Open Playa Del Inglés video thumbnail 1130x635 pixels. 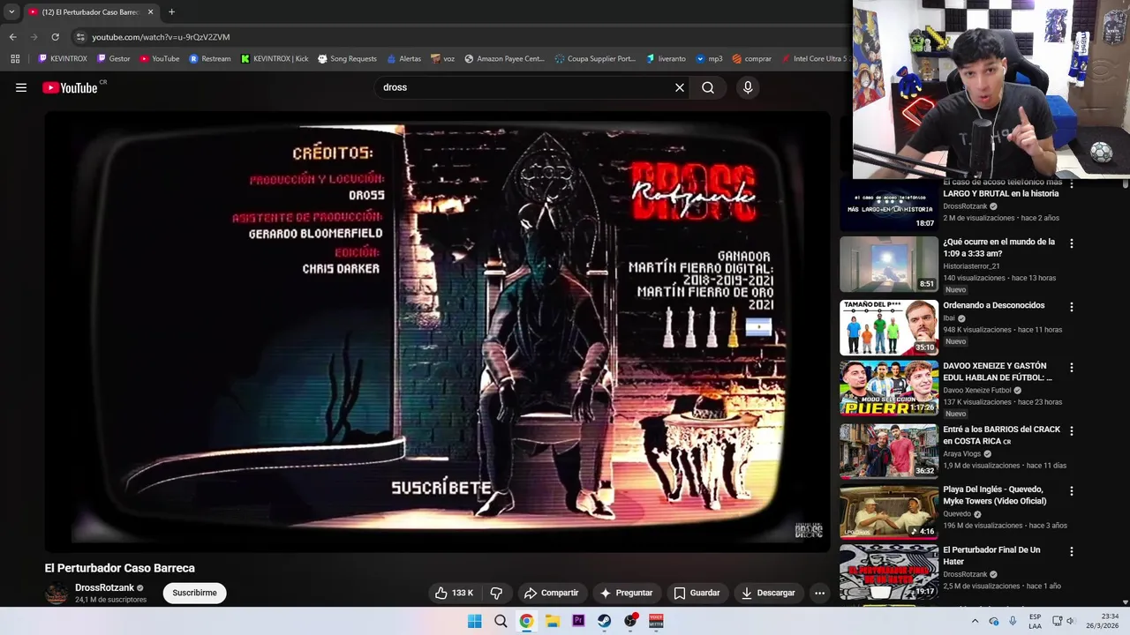[888, 512]
